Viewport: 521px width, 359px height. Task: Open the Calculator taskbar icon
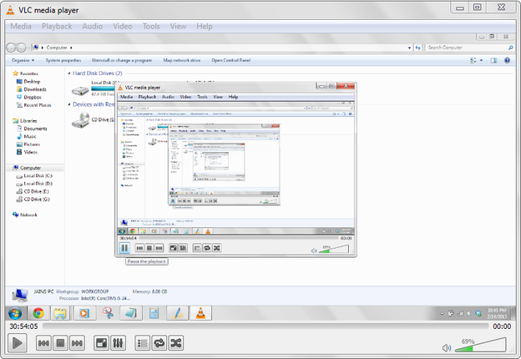(154, 313)
